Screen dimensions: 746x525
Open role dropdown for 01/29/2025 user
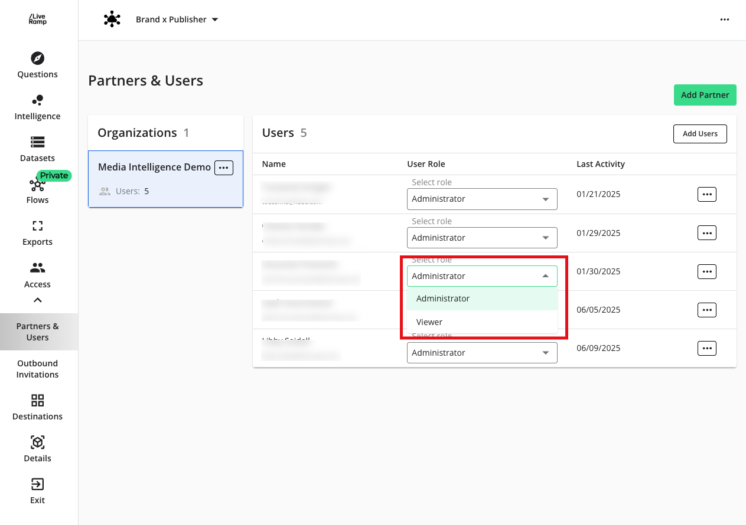pos(481,238)
